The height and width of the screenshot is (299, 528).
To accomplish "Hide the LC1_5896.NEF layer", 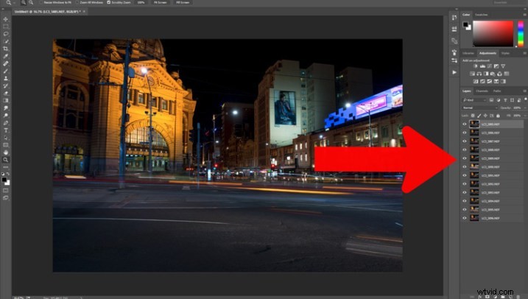I will (465, 218).
